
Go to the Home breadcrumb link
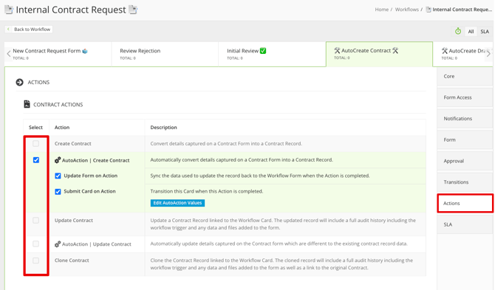(x=382, y=10)
